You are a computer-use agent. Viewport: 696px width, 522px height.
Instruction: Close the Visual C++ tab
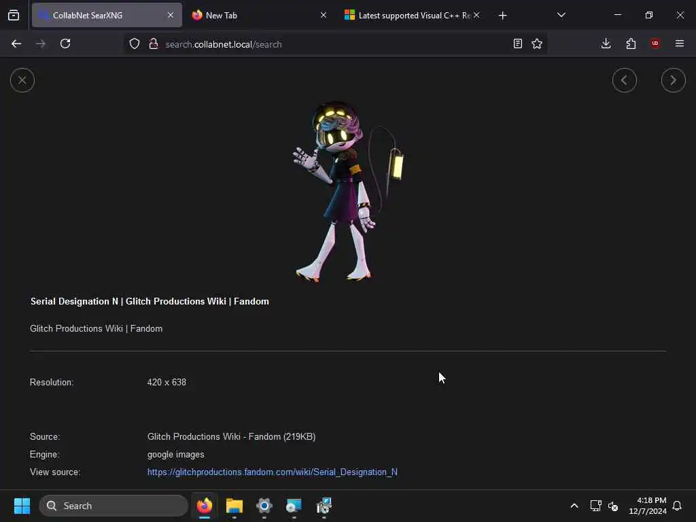pyautogui.click(x=476, y=15)
